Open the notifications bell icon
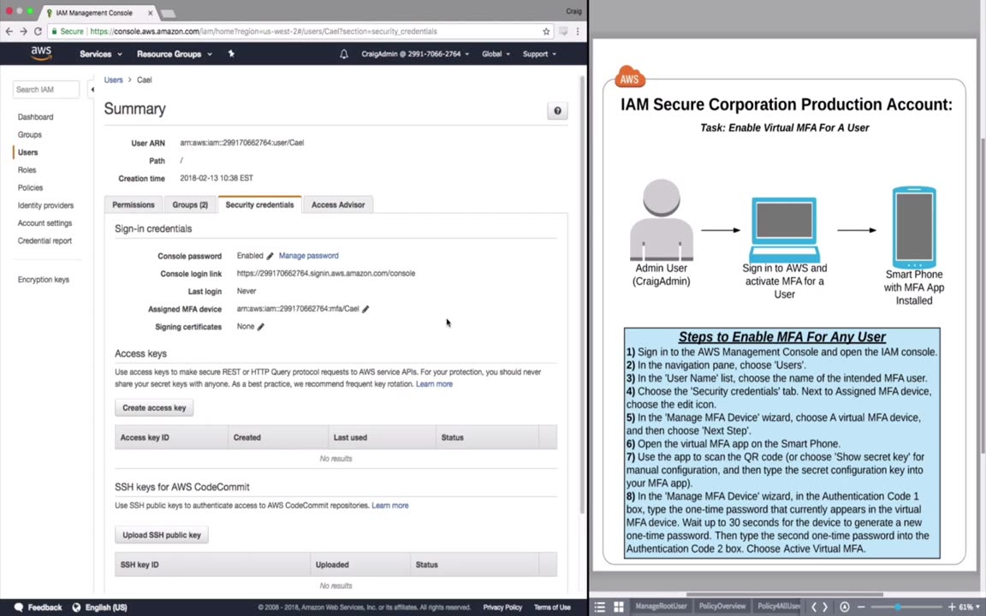The image size is (986, 616). [344, 54]
